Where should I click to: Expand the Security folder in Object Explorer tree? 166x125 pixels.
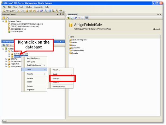coord(6,59)
